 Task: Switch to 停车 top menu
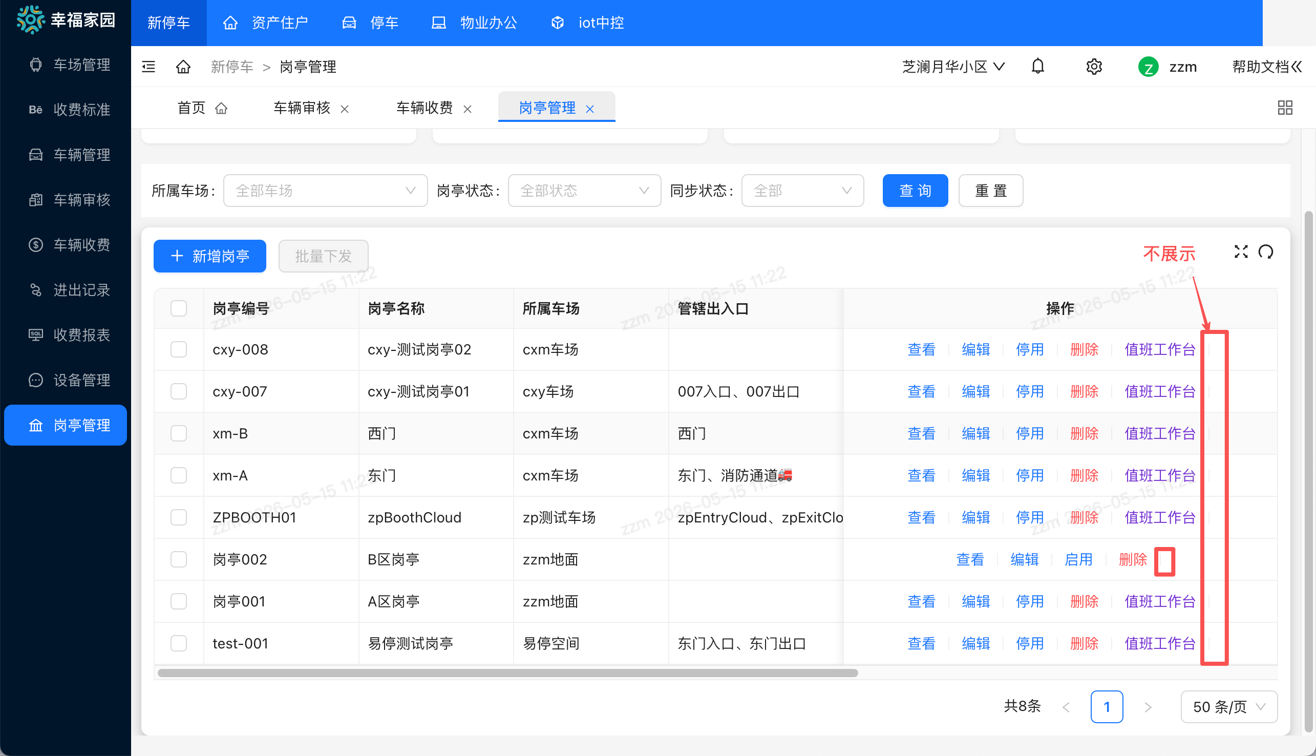370,23
